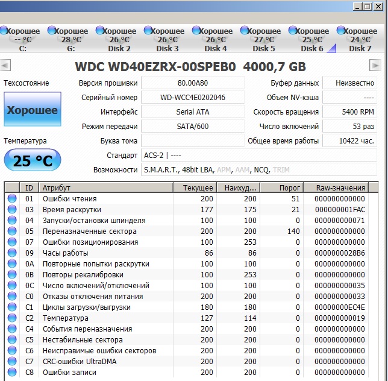
Task: Select the G: drive tab
Action: [71, 40]
